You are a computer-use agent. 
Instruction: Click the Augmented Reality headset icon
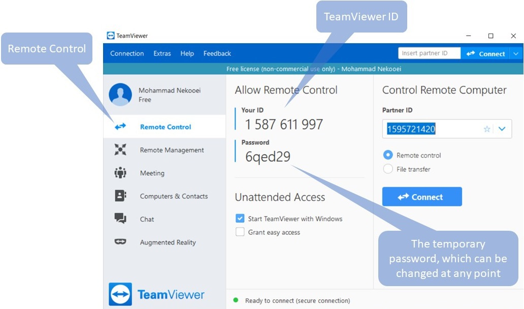[120, 241]
